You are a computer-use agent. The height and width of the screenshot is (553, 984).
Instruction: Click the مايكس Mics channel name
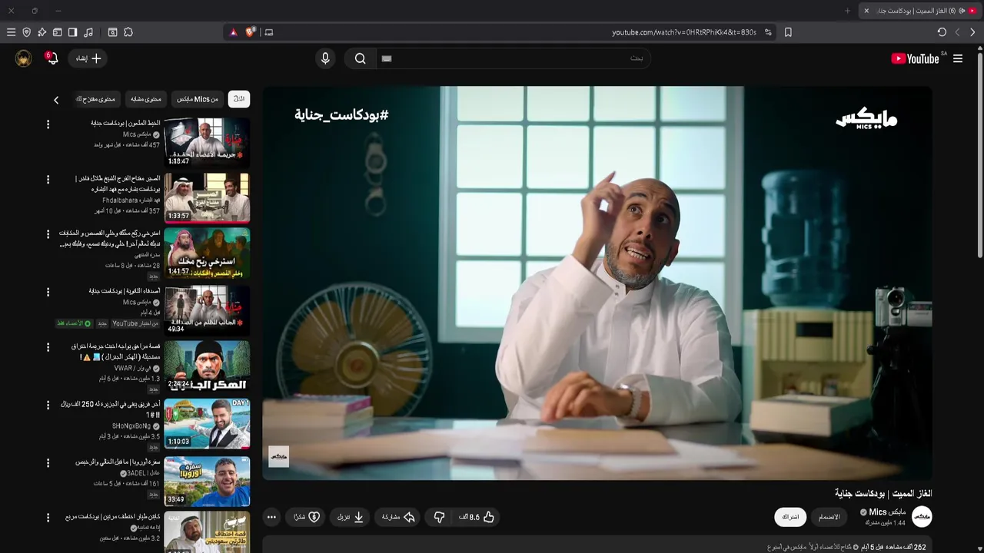887,512
